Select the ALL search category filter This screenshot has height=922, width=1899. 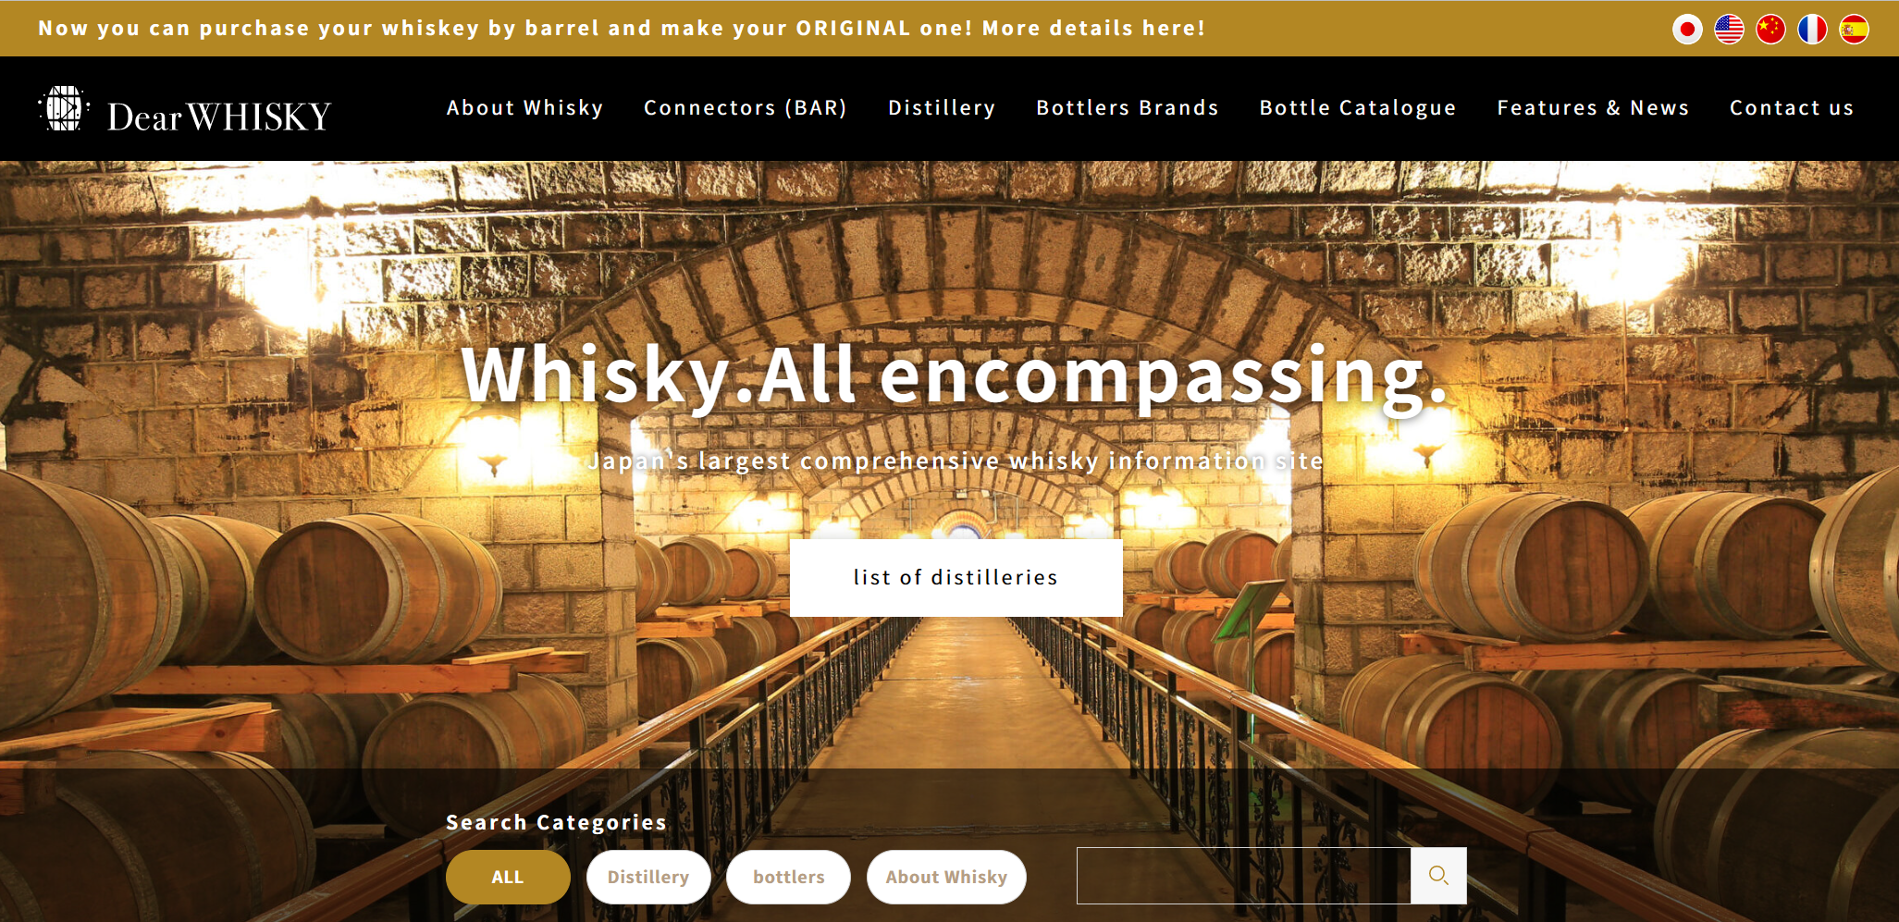point(508,877)
